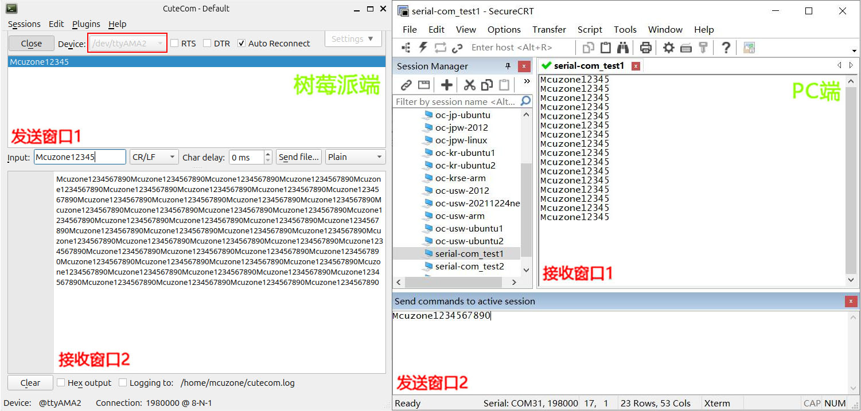Close the Send commands panel
Viewport: 861px width, 411px height.
[851, 302]
